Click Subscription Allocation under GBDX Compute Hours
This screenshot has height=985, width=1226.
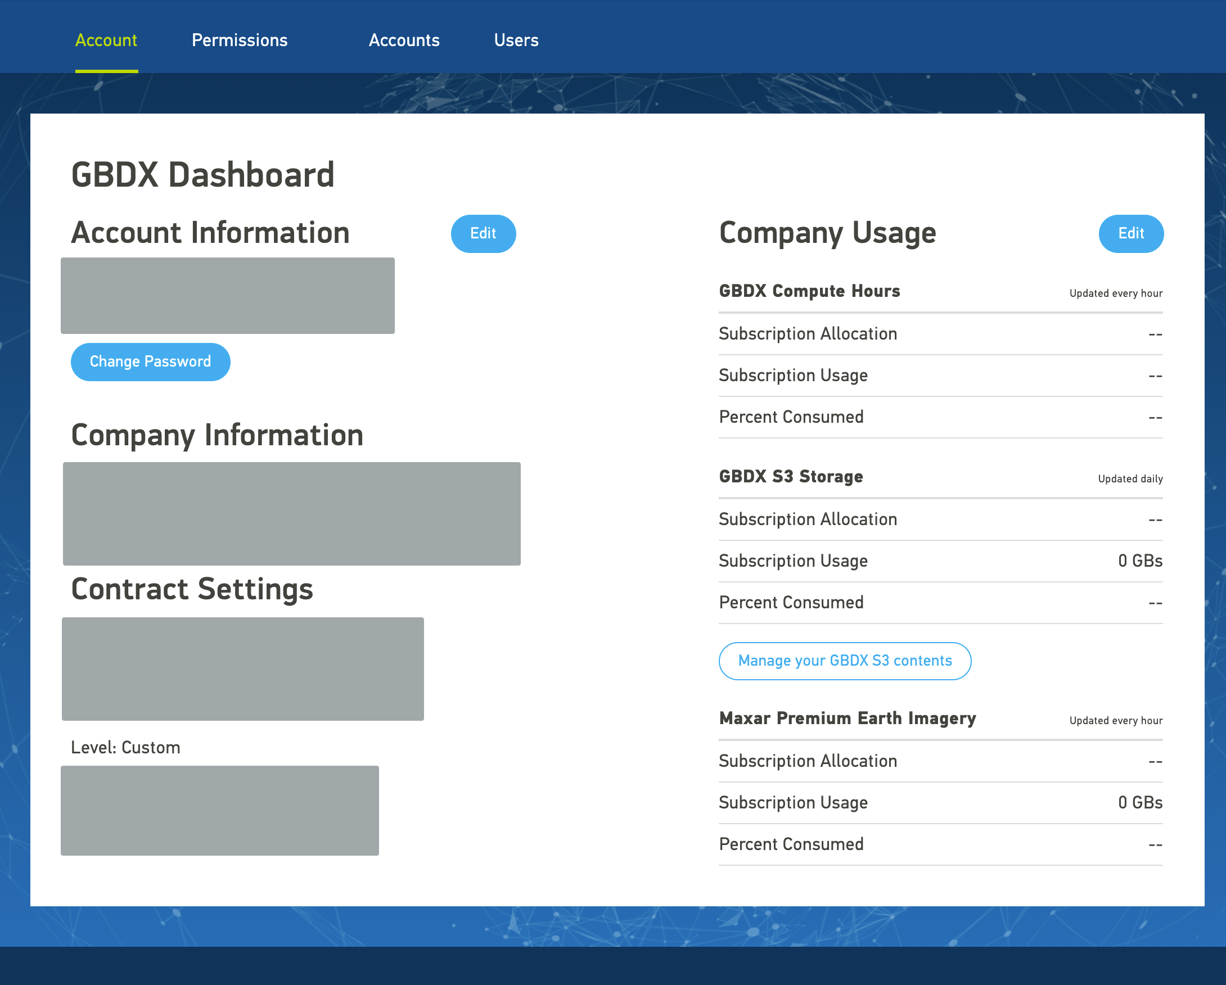pos(808,333)
